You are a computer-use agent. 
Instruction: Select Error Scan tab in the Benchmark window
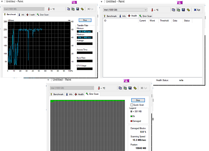coord(43,15)
